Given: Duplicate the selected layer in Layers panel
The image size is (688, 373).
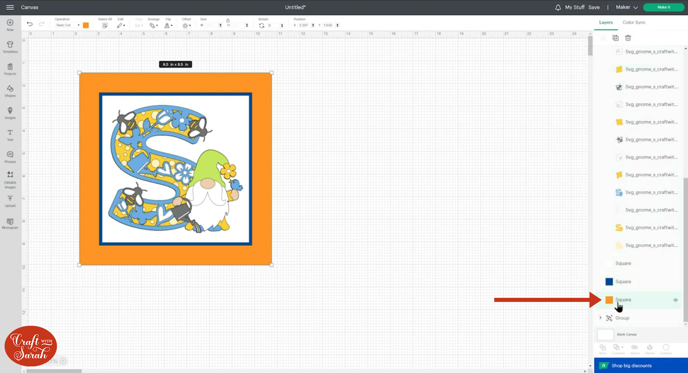Looking at the screenshot, I should click(615, 38).
